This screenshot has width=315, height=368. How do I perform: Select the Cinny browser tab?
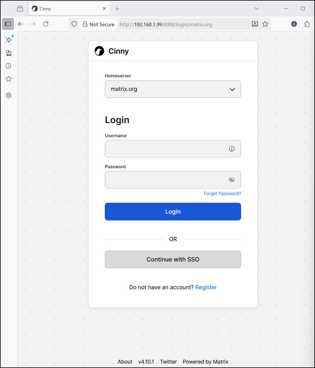pyautogui.click(x=66, y=9)
